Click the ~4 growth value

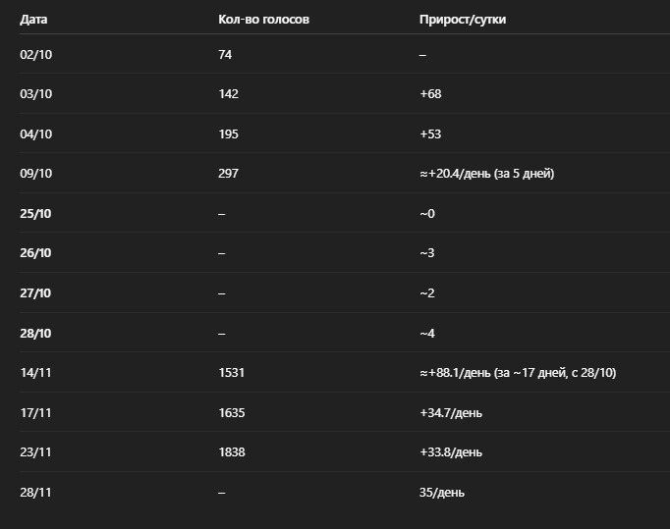click(x=426, y=334)
